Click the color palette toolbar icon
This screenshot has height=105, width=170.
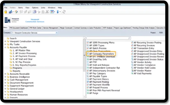[16, 12]
